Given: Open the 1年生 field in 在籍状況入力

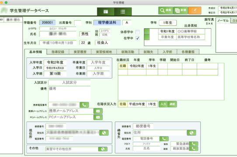Looking at the screenshot, I should point(152,104).
